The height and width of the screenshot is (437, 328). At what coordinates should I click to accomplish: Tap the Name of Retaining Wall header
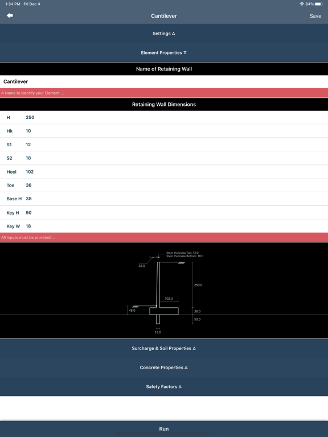(x=164, y=69)
